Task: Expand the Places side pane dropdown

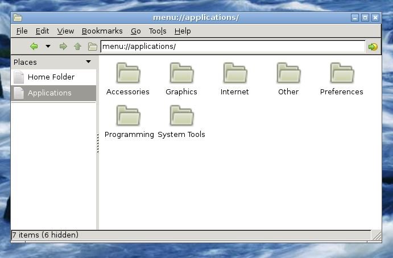Action: [88, 61]
